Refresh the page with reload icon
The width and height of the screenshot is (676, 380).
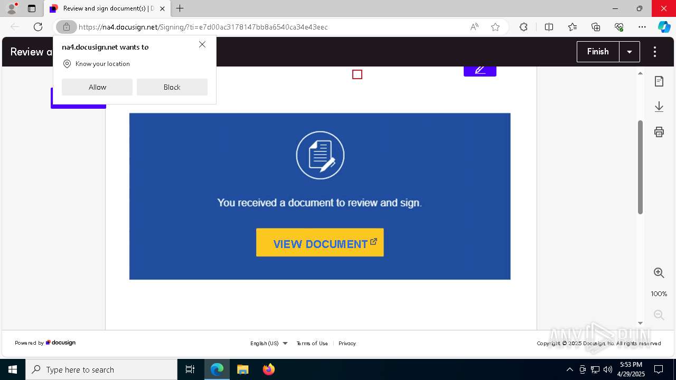pos(38,27)
